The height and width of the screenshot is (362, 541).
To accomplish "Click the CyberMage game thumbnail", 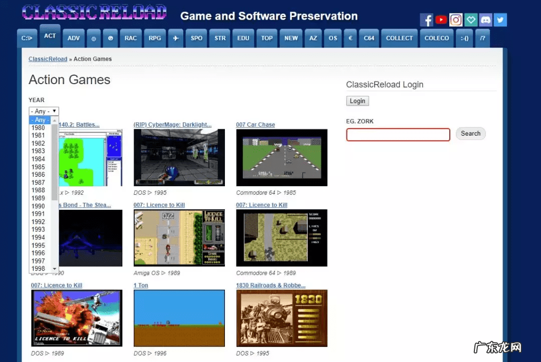I will [x=179, y=158].
